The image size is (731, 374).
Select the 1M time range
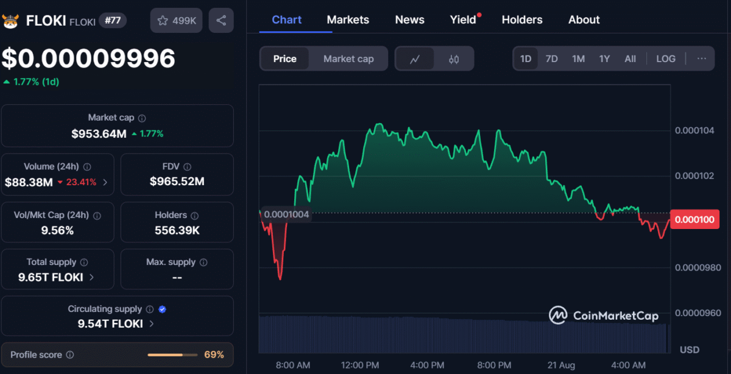578,59
